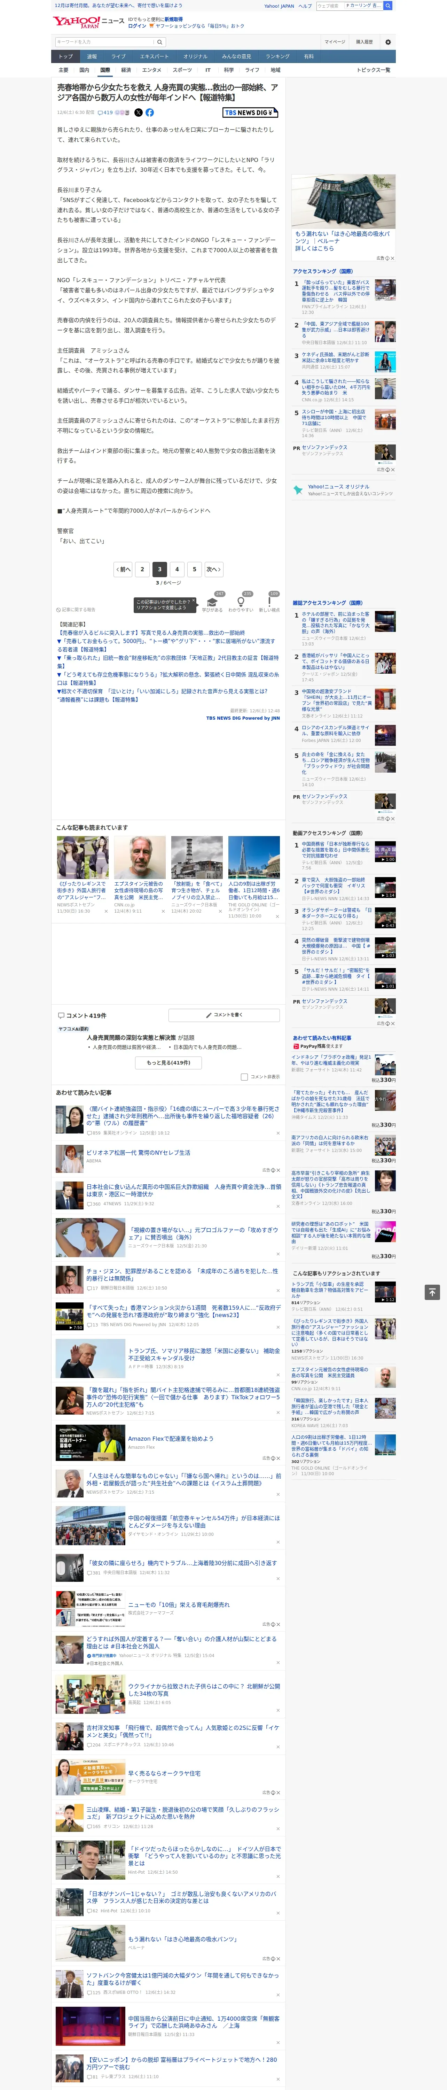This screenshot has width=447, height=2090.
Task: Open the 地域 category
Action: pyautogui.click(x=275, y=70)
